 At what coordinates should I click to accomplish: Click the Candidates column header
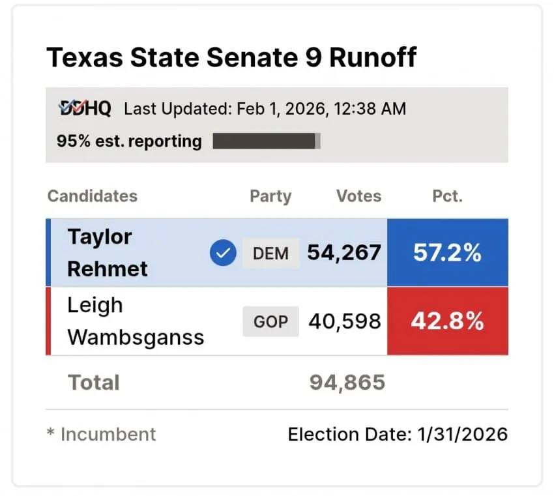point(93,196)
